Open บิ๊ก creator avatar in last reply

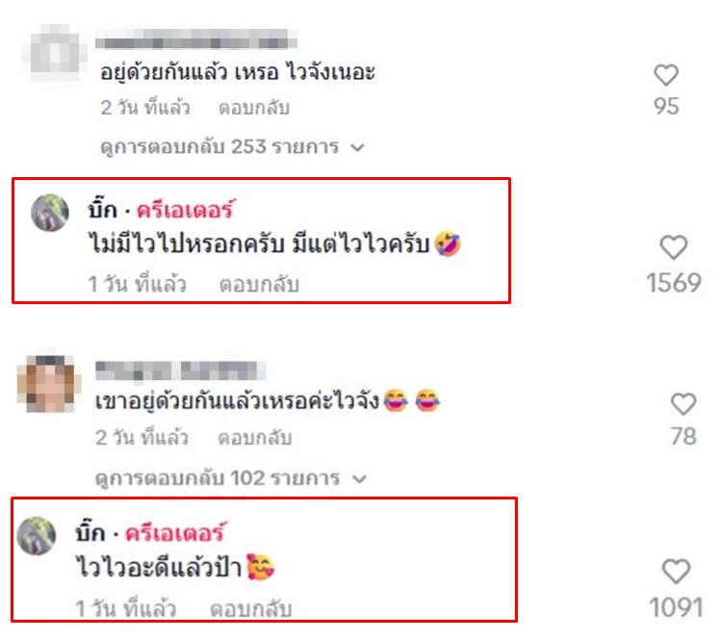pyautogui.click(x=37, y=536)
